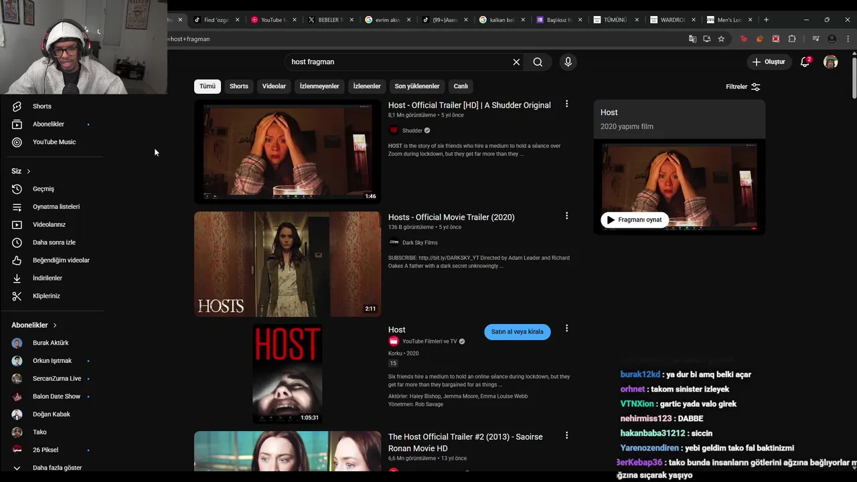The height and width of the screenshot is (482, 857).
Task: Select the İzlenenler filter chip
Action: 367,86
